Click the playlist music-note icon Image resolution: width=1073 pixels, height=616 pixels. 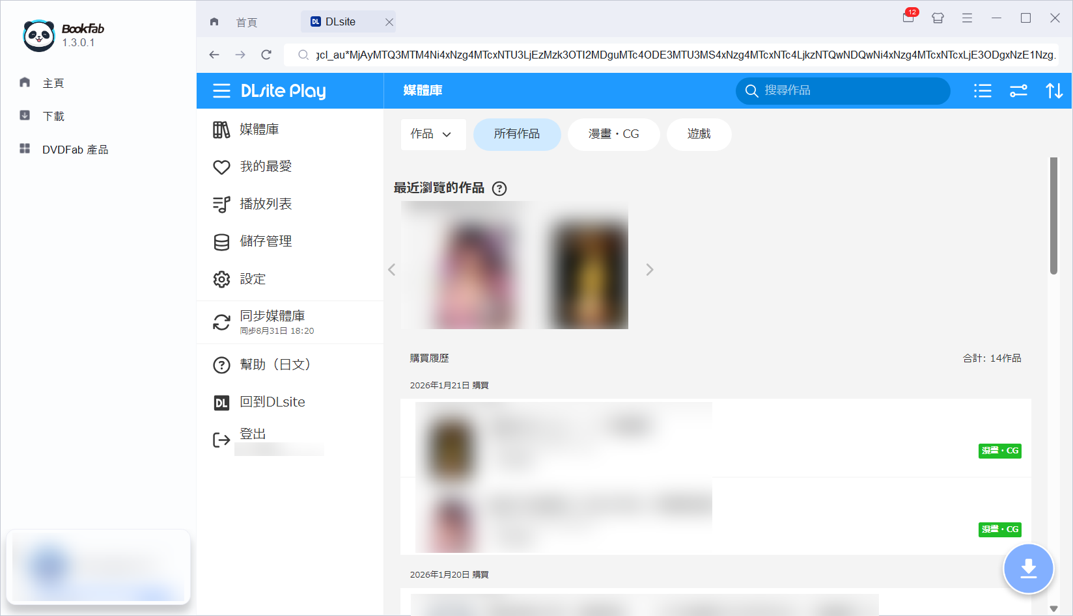(x=221, y=204)
